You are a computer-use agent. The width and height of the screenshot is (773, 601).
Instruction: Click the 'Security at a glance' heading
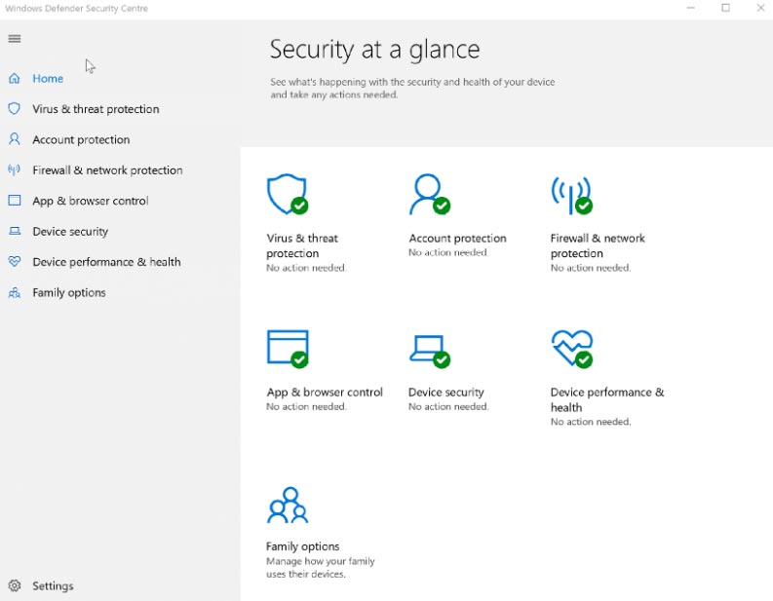tap(374, 50)
